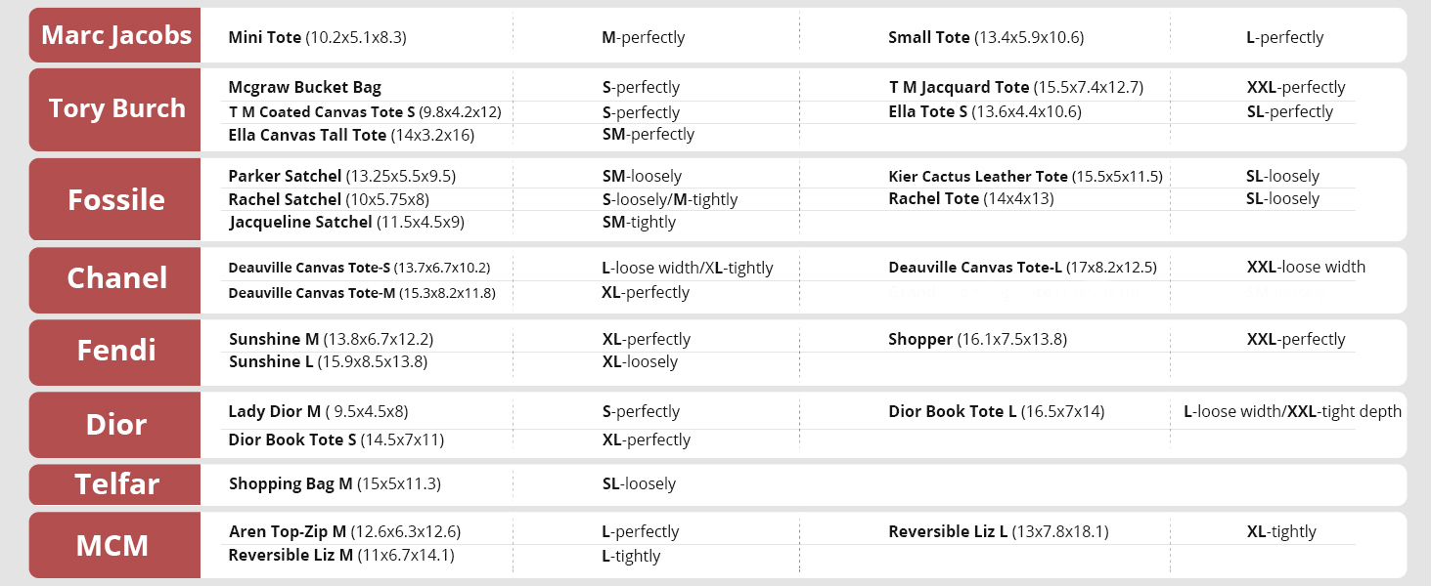
Task: Select the Dior brand label
Action: [116, 425]
